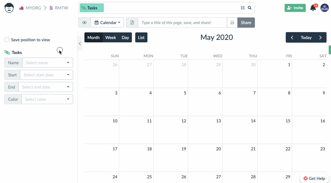Select May 13 calendar cell
Viewport: 331px width, 183px height.
coord(205,130)
